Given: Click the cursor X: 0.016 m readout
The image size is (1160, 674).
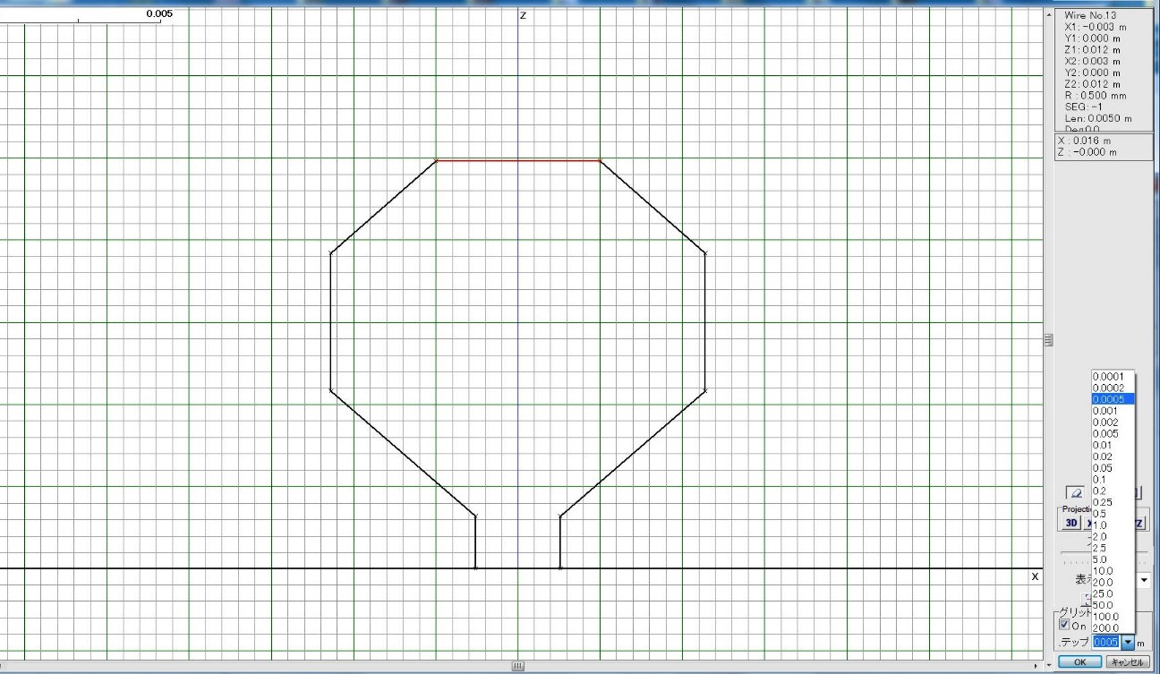Looking at the screenshot, I should [x=1085, y=141].
